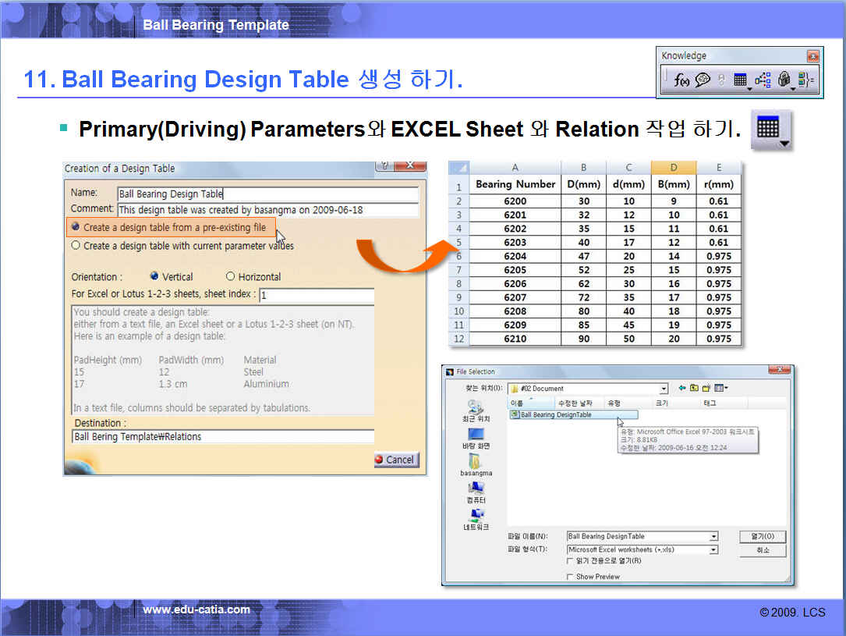The width and height of the screenshot is (846, 636).
Task: Click Cancel in Creation of a Design Table
Action: 395,460
